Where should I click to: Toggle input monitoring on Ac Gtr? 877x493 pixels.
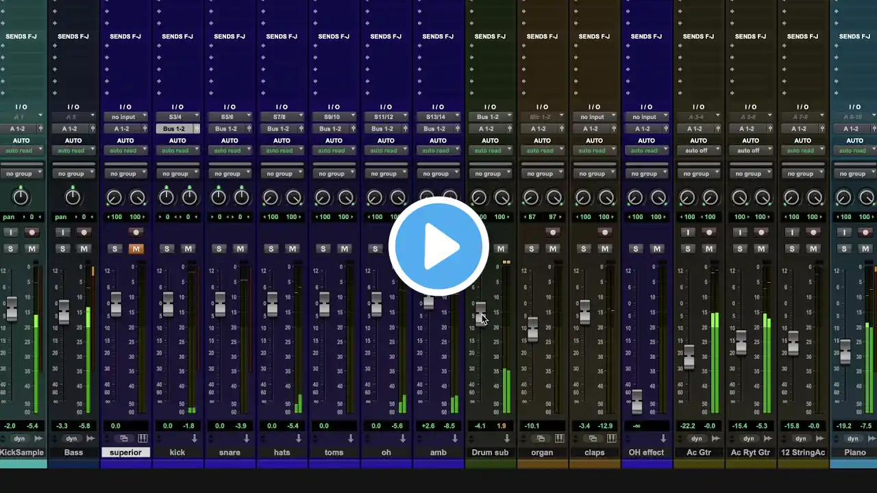click(688, 232)
